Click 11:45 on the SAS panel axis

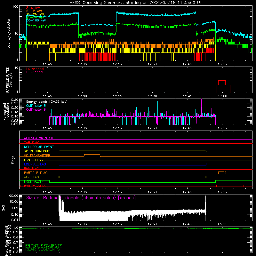pyautogui.click(x=47, y=224)
